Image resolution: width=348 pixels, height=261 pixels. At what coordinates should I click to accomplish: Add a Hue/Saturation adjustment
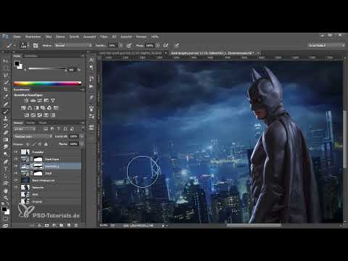[x=23, y=108]
